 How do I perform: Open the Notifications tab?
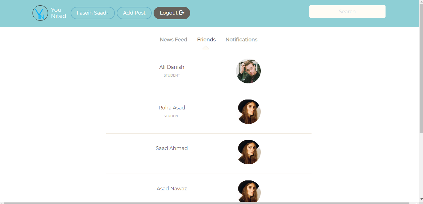click(242, 40)
